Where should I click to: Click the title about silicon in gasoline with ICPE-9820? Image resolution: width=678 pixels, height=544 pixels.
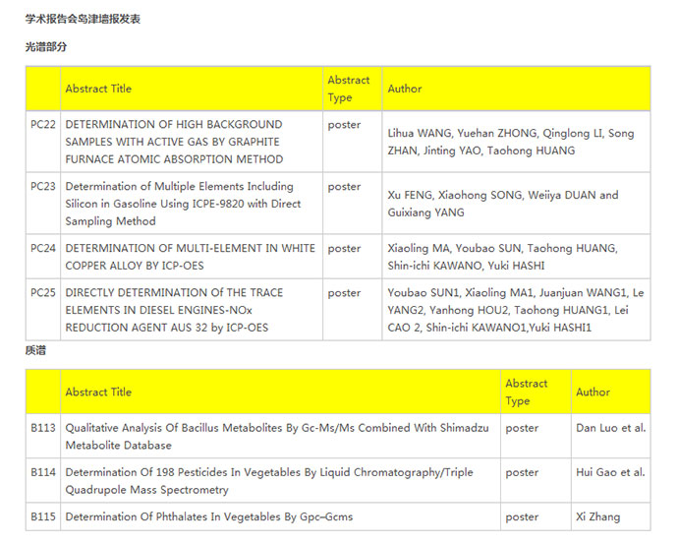coord(183,204)
